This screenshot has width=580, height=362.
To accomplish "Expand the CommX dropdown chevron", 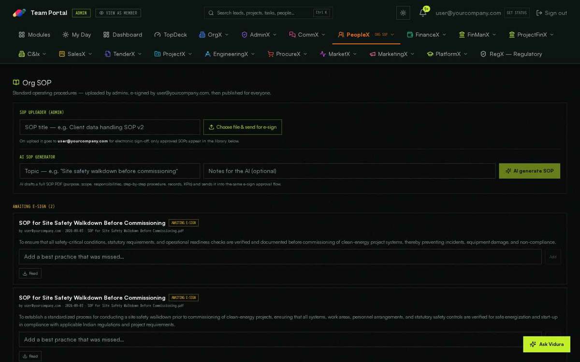I will tap(323, 35).
